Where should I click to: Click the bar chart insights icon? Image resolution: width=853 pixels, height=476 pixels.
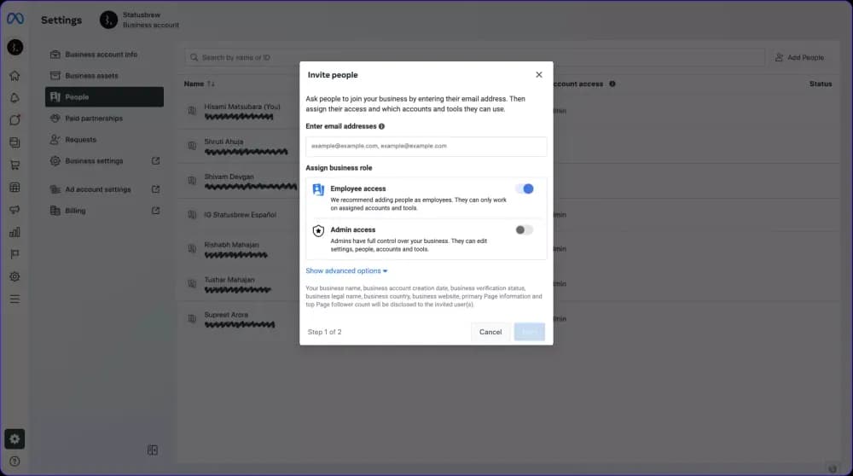point(15,232)
